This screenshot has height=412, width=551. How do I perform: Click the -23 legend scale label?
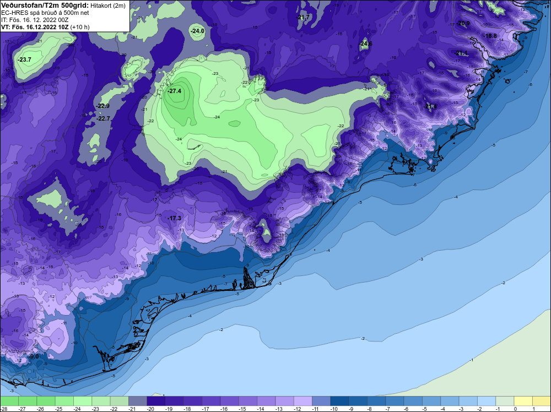95,409
